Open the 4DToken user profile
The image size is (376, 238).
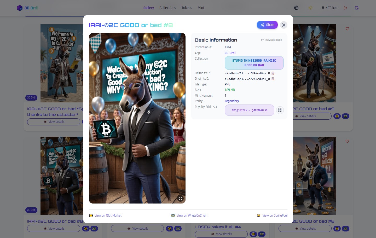point(329,8)
